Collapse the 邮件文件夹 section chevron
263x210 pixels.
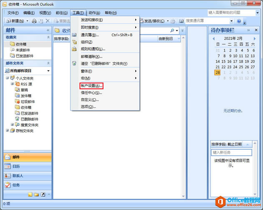coord(48,63)
